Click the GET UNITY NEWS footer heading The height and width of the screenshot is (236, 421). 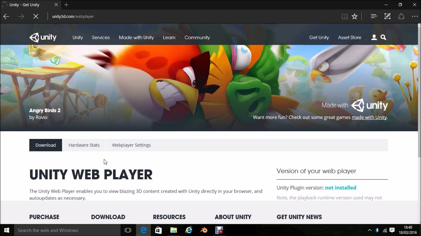tap(299, 217)
